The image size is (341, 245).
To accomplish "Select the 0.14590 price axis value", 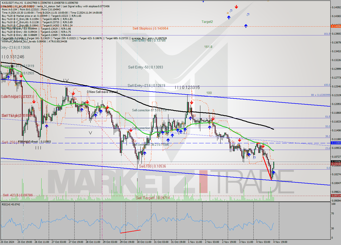I will tap(336, 7).
